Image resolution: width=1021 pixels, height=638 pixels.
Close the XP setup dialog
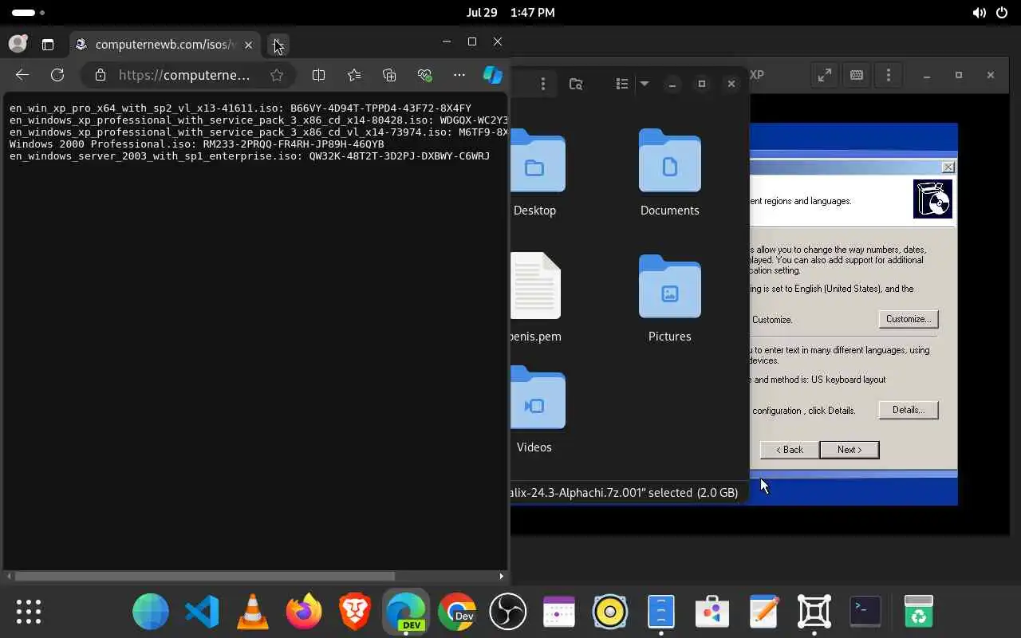pos(948,167)
